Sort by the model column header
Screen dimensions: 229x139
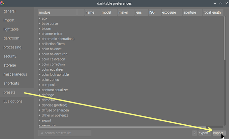[109, 12]
